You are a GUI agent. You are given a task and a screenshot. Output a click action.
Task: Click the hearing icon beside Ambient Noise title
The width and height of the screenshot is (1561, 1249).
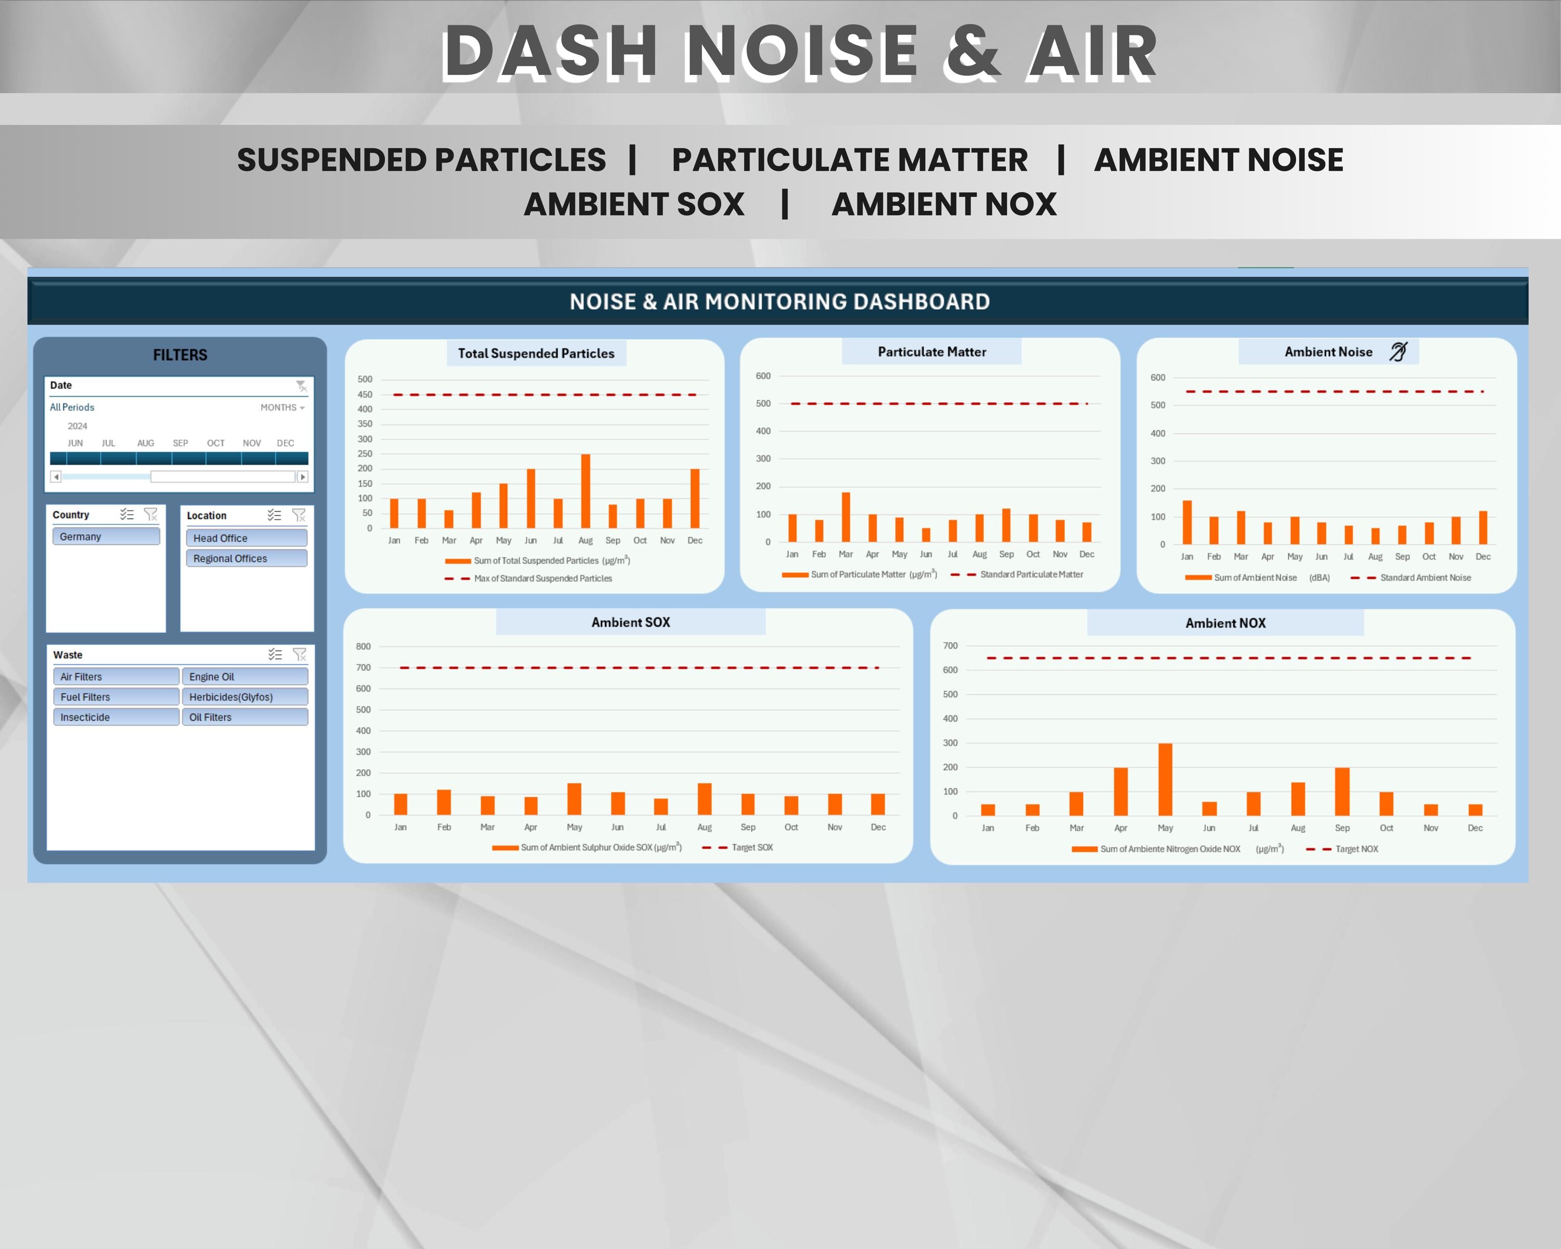click(1398, 351)
